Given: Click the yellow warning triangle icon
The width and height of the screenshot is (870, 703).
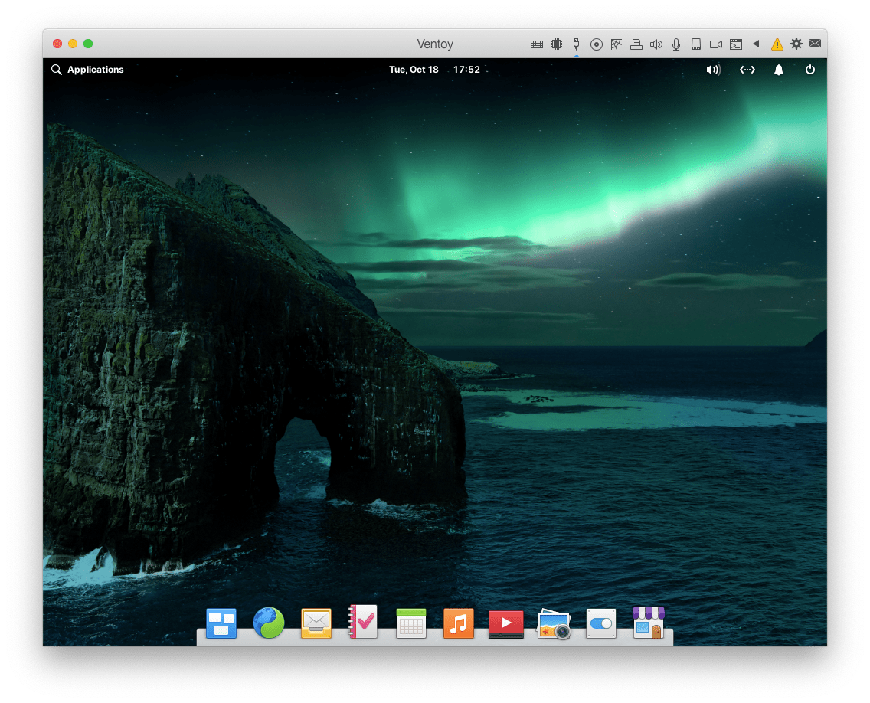Looking at the screenshot, I should pyautogui.click(x=777, y=44).
